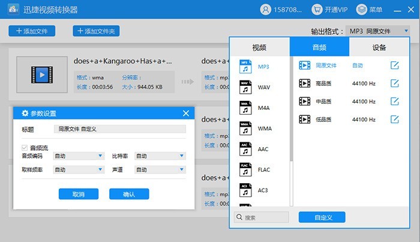420x242 pixels.
Task: Open the user account 158708... icon
Action: [x=265, y=10]
